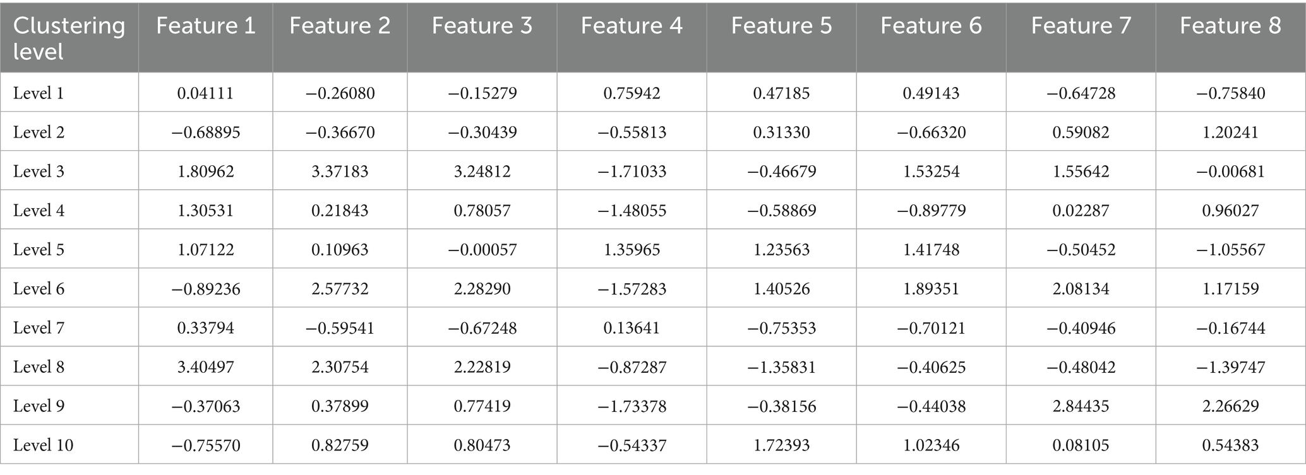The width and height of the screenshot is (1306, 475).
Task: Select cell value 3.40497 in Level 8
Action: (205, 367)
